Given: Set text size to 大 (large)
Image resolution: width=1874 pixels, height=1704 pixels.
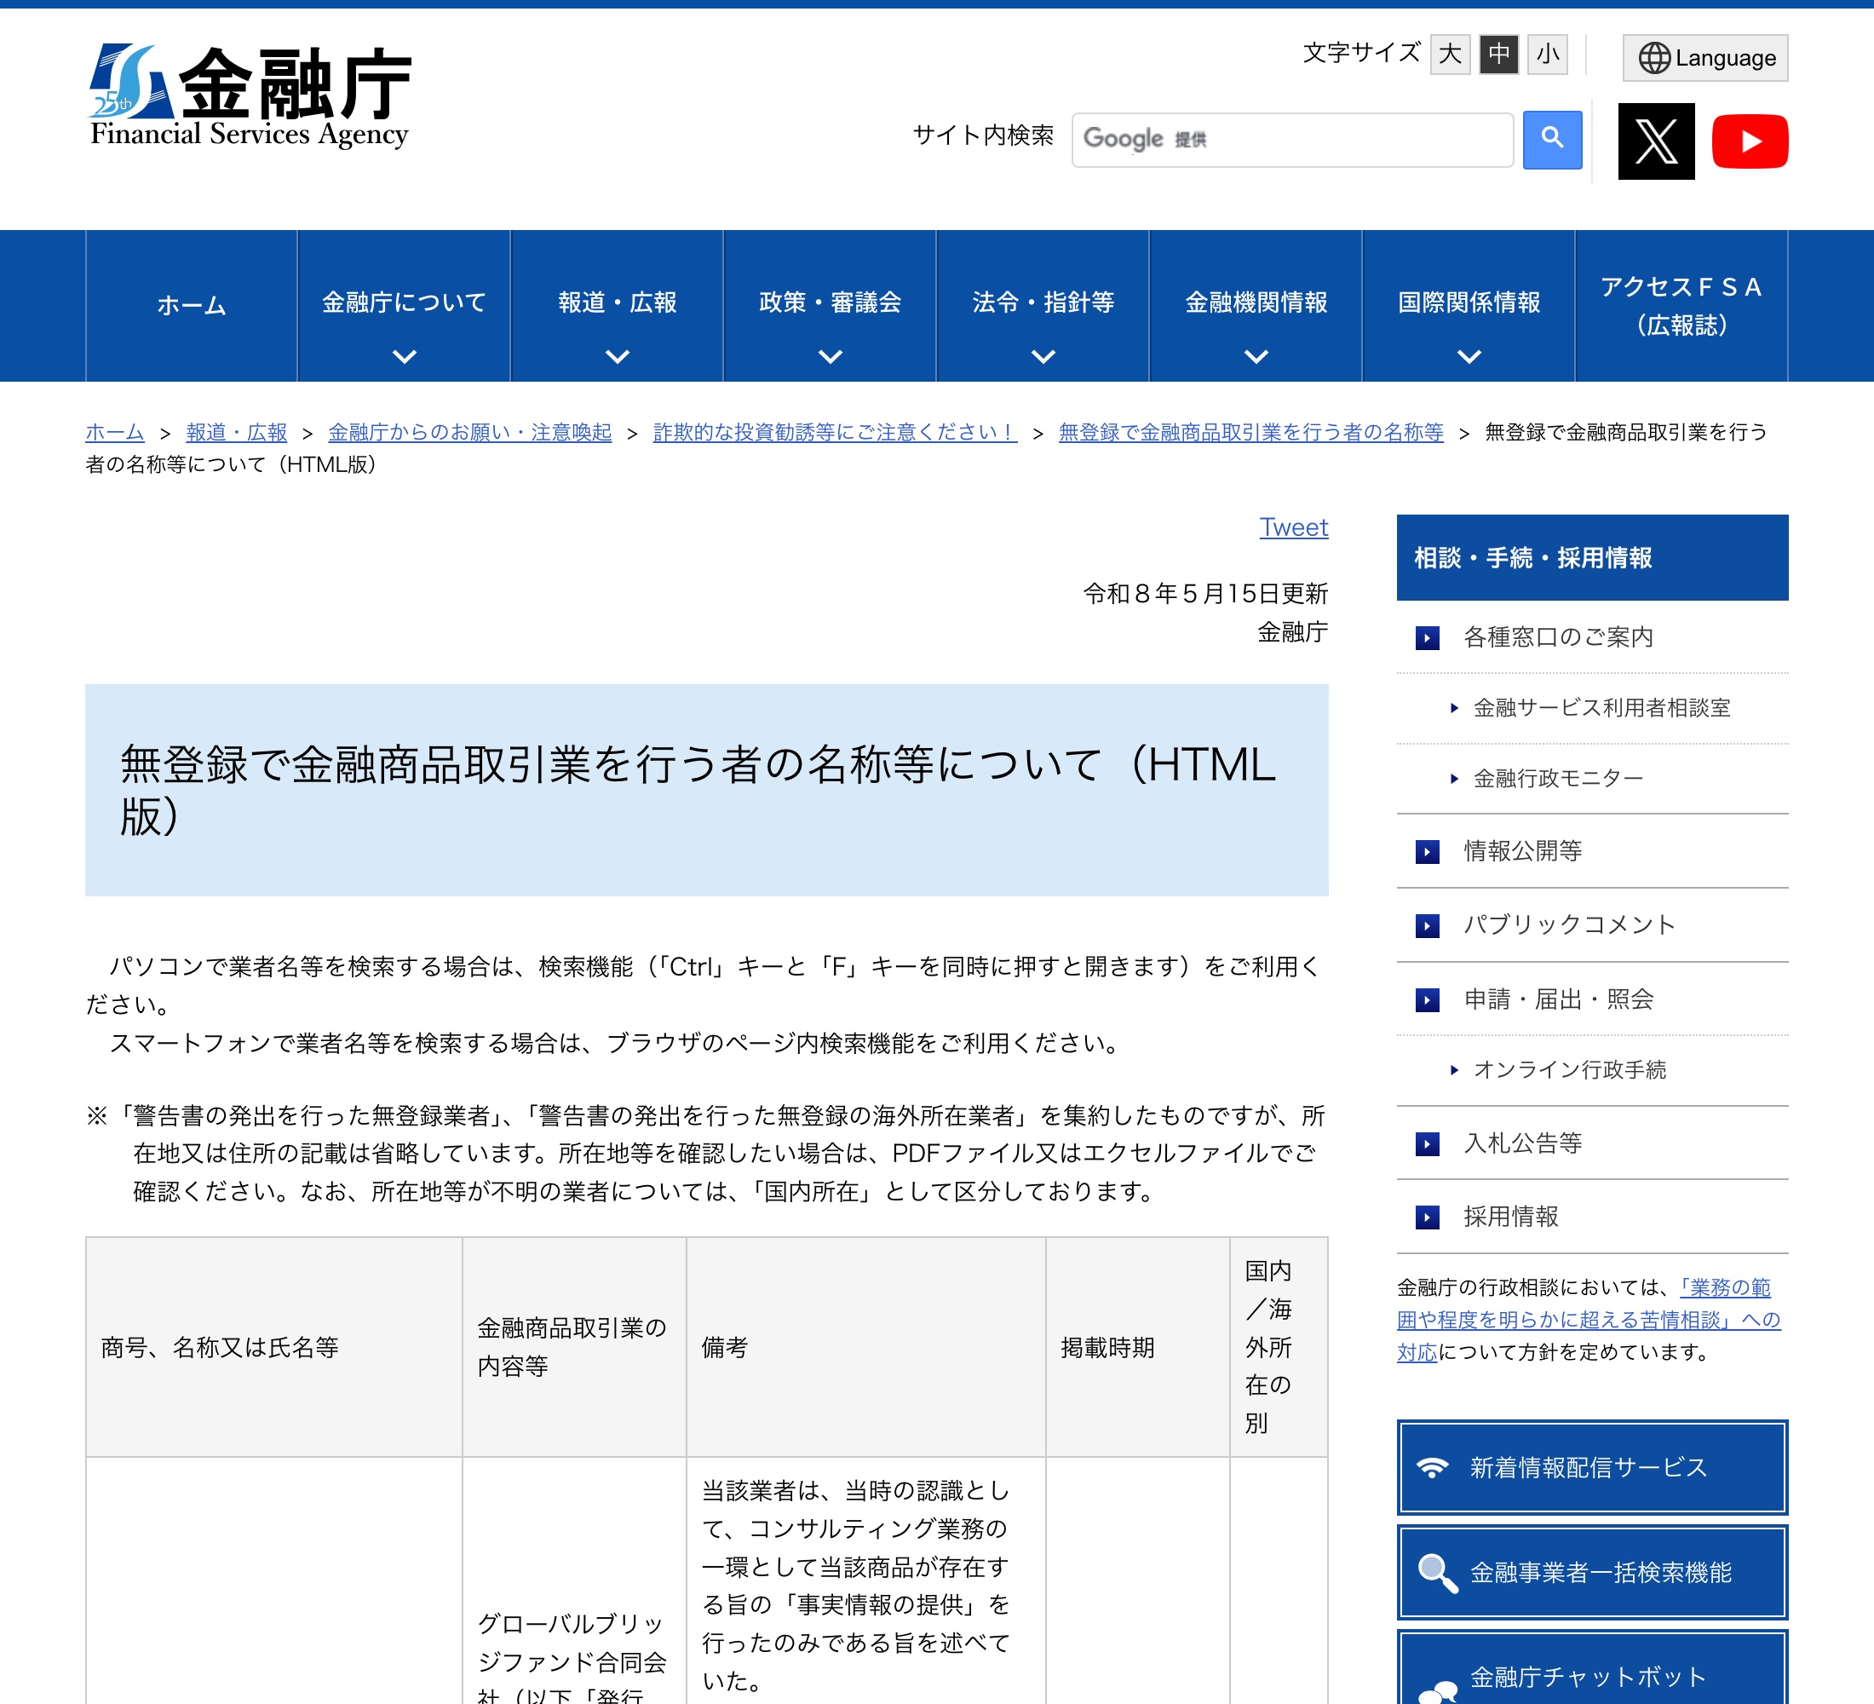Looking at the screenshot, I should pos(1450,54).
